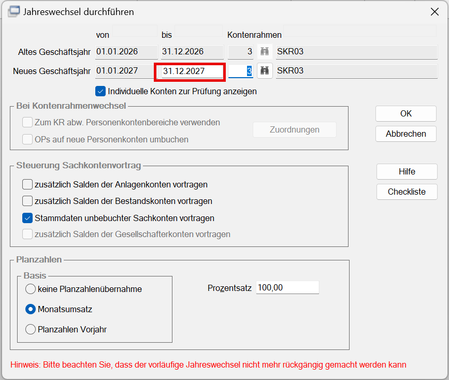Enable zusätzlich Salden der Anlagenkonten vortragen
The image size is (449, 380).
coord(27,184)
